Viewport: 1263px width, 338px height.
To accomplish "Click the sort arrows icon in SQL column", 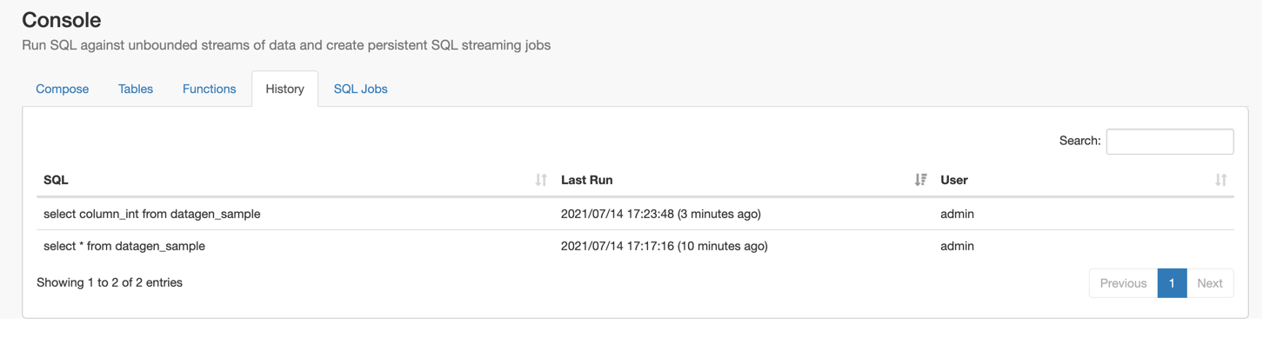I will [x=541, y=180].
